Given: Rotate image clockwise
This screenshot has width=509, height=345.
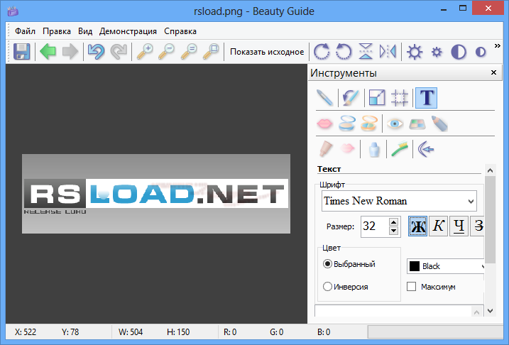Looking at the screenshot, I should click(x=322, y=52).
